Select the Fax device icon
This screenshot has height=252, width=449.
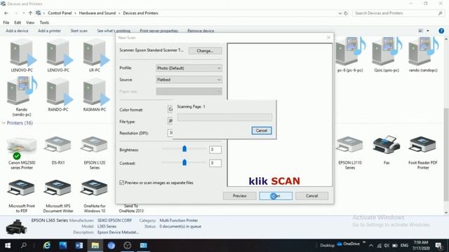(387, 150)
